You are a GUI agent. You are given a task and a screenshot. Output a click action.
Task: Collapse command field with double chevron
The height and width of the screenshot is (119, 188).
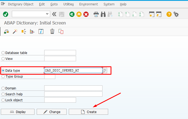(54, 14)
